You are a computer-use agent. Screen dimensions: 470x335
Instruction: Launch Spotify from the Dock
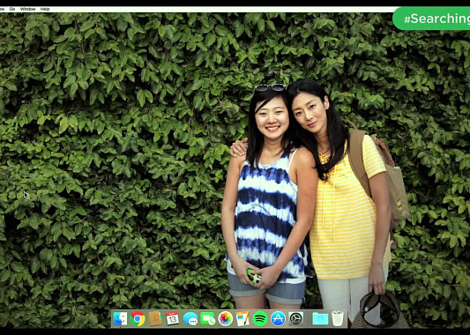coord(260,318)
